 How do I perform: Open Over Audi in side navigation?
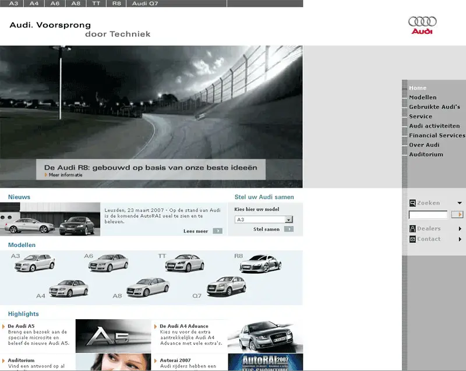(424, 145)
